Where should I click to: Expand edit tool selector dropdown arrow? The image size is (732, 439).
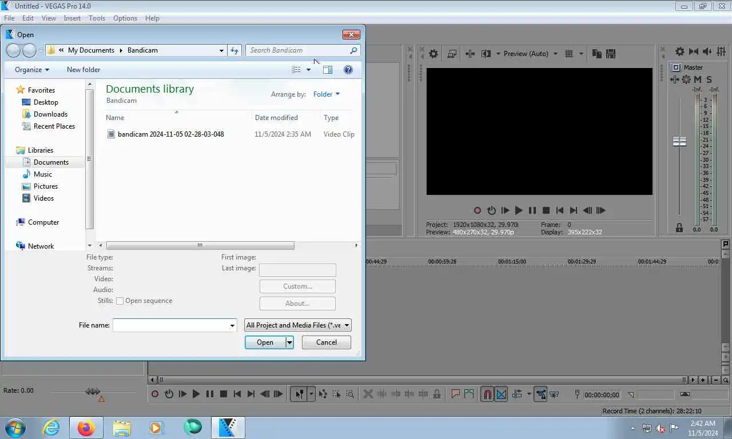[311, 394]
